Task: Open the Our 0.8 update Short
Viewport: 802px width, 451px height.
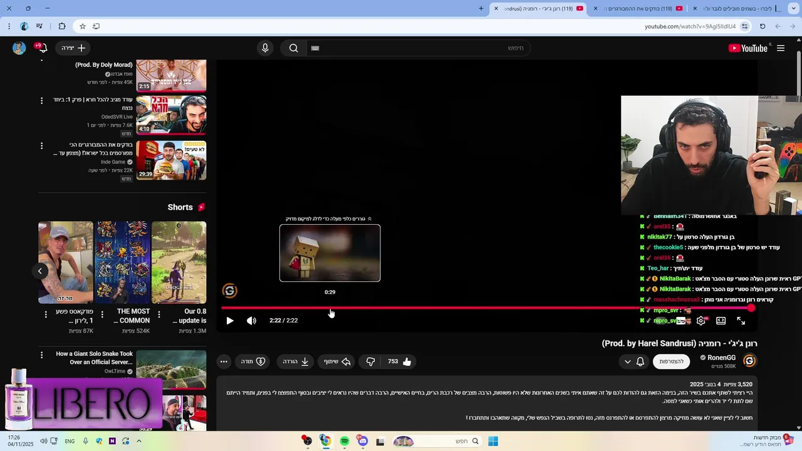Action: 179,262
